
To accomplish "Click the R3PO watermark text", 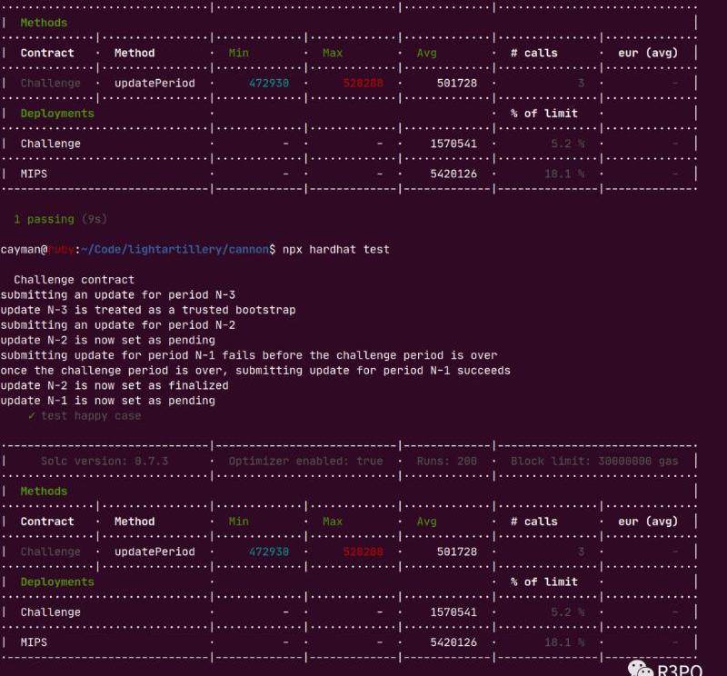I will (680, 669).
